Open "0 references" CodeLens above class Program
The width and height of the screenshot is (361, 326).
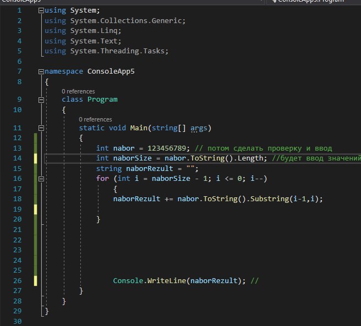tap(78, 91)
